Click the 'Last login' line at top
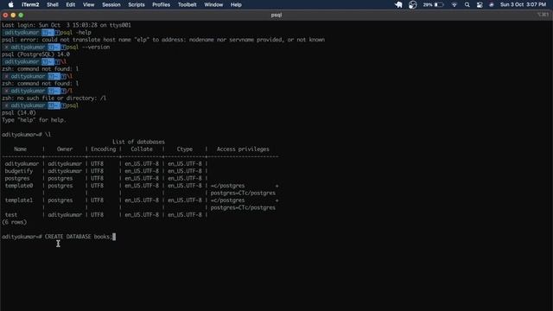The image size is (553, 311). [x=67, y=25]
